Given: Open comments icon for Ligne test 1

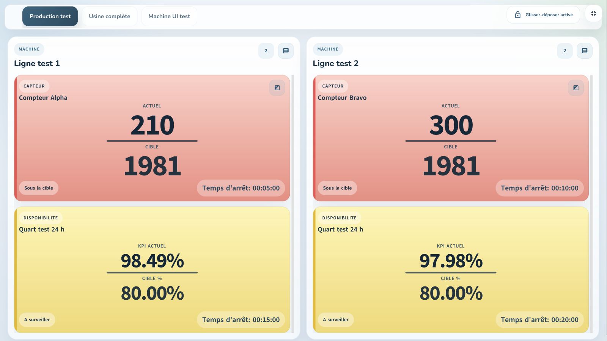Looking at the screenshot, I should coord(286,50).
